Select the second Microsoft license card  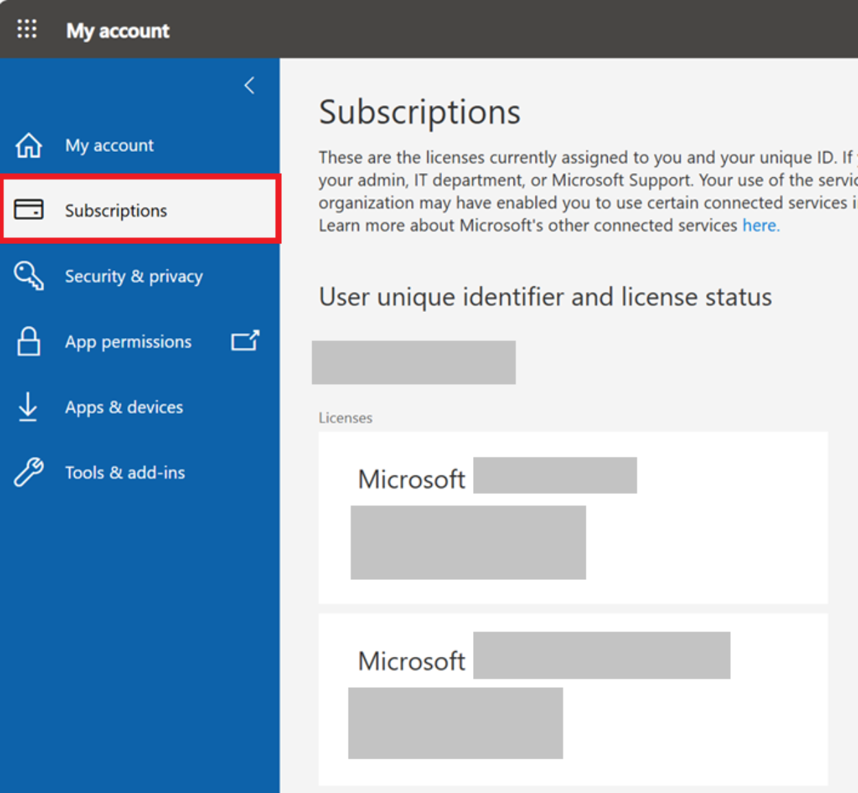click(x=573, y=699)
